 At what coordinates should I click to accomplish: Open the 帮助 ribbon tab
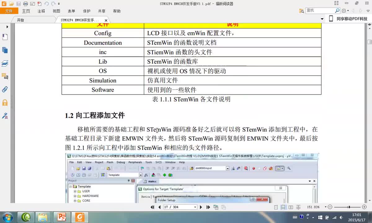point(117,11)
